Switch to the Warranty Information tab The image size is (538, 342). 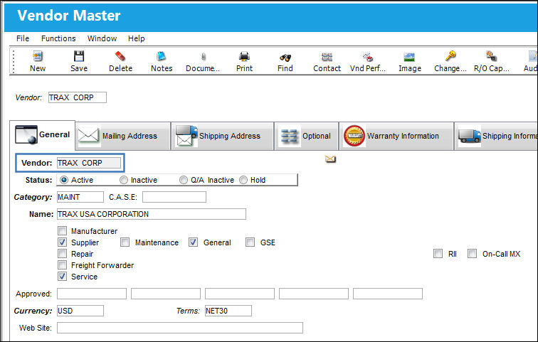pyautogui.click(x=396, y=136)
